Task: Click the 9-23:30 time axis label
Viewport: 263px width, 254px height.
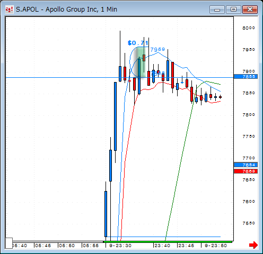Action: (120, 246)
